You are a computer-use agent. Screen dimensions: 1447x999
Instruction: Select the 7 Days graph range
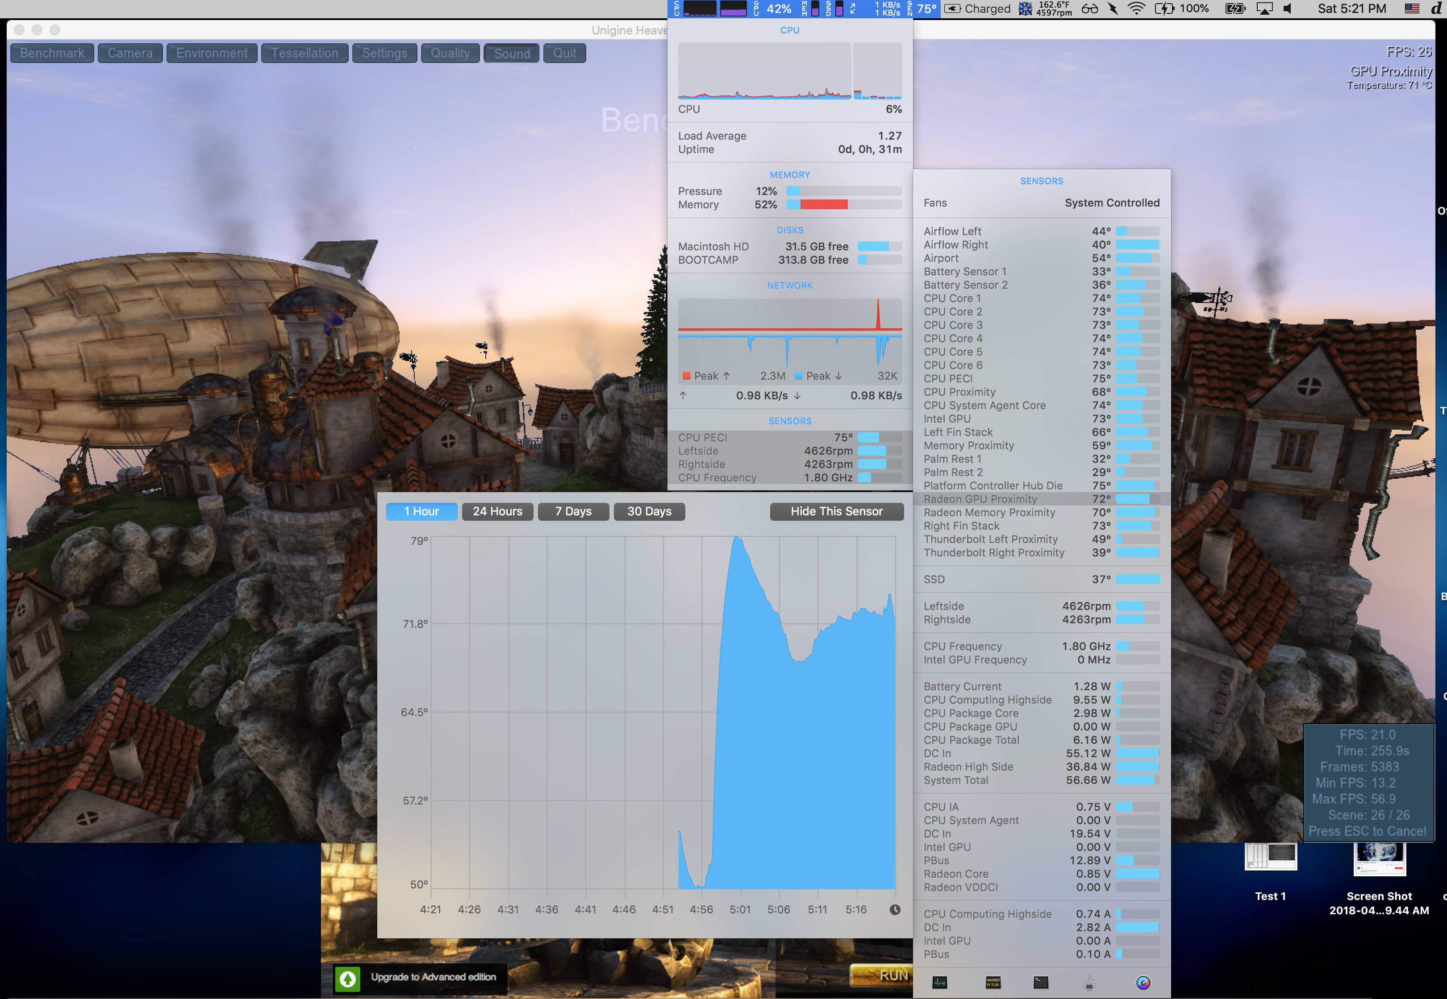[x=573, y=511]
